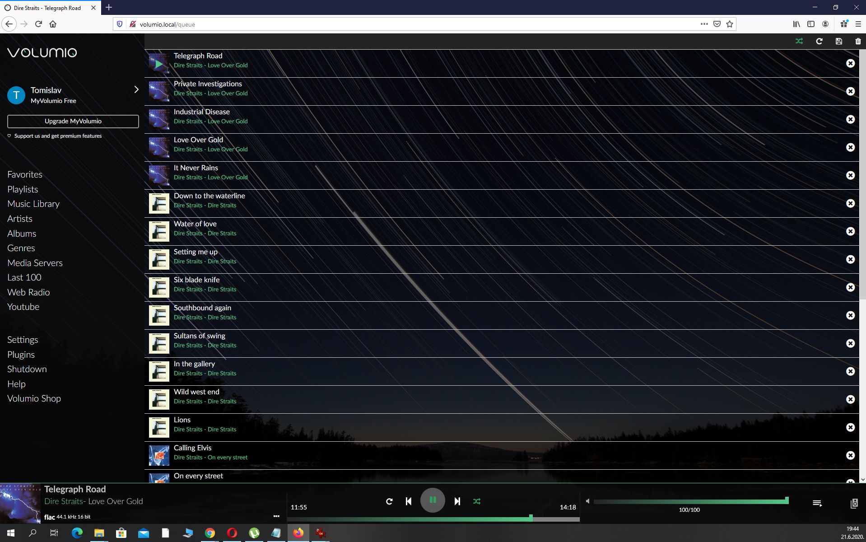Open File Explorer from the taskbar
Image resolution: width=866 pixels, height=542 pixels.
click(99, 533)
